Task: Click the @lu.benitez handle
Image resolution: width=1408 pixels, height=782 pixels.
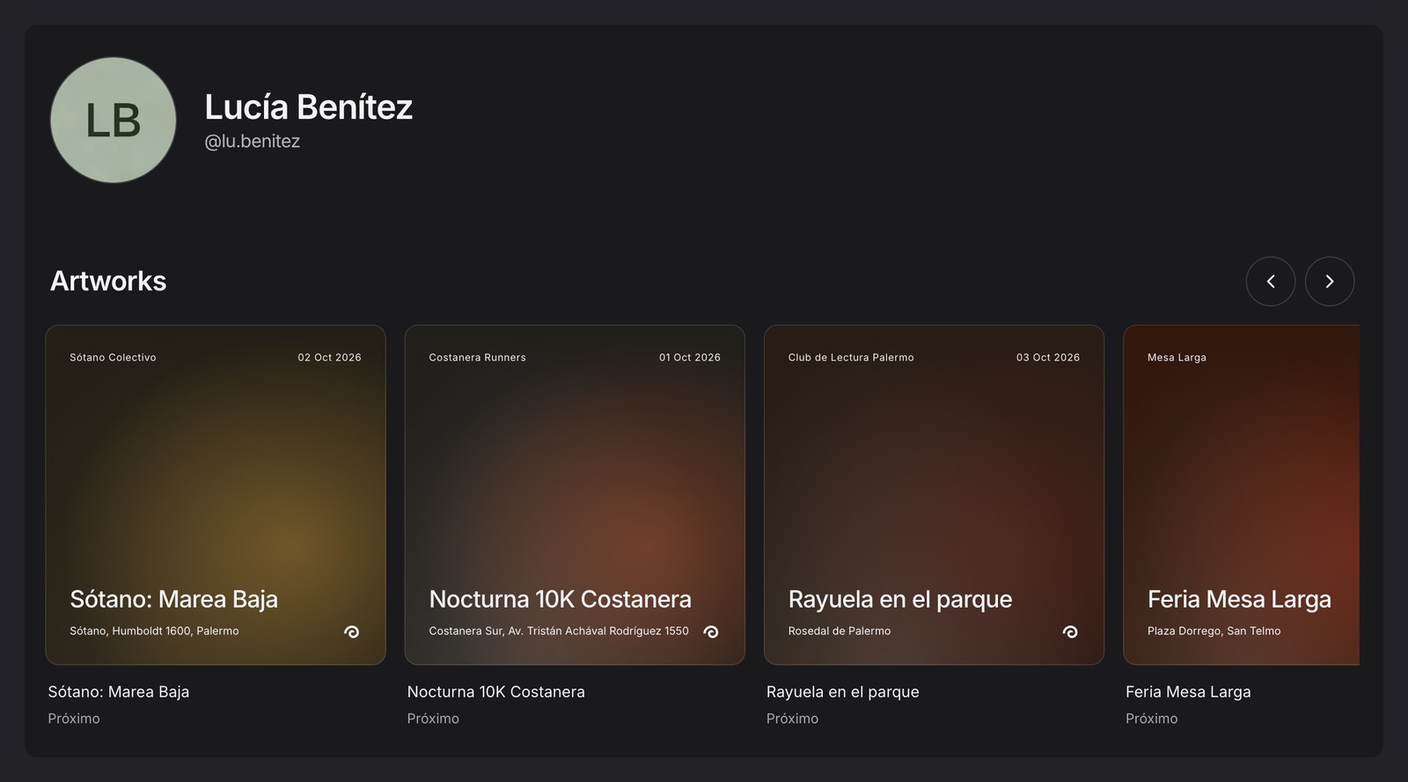Action: tap(253, 141)
